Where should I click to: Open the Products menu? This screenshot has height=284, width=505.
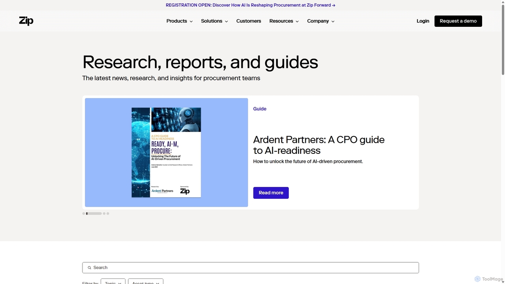click(180, 21)
